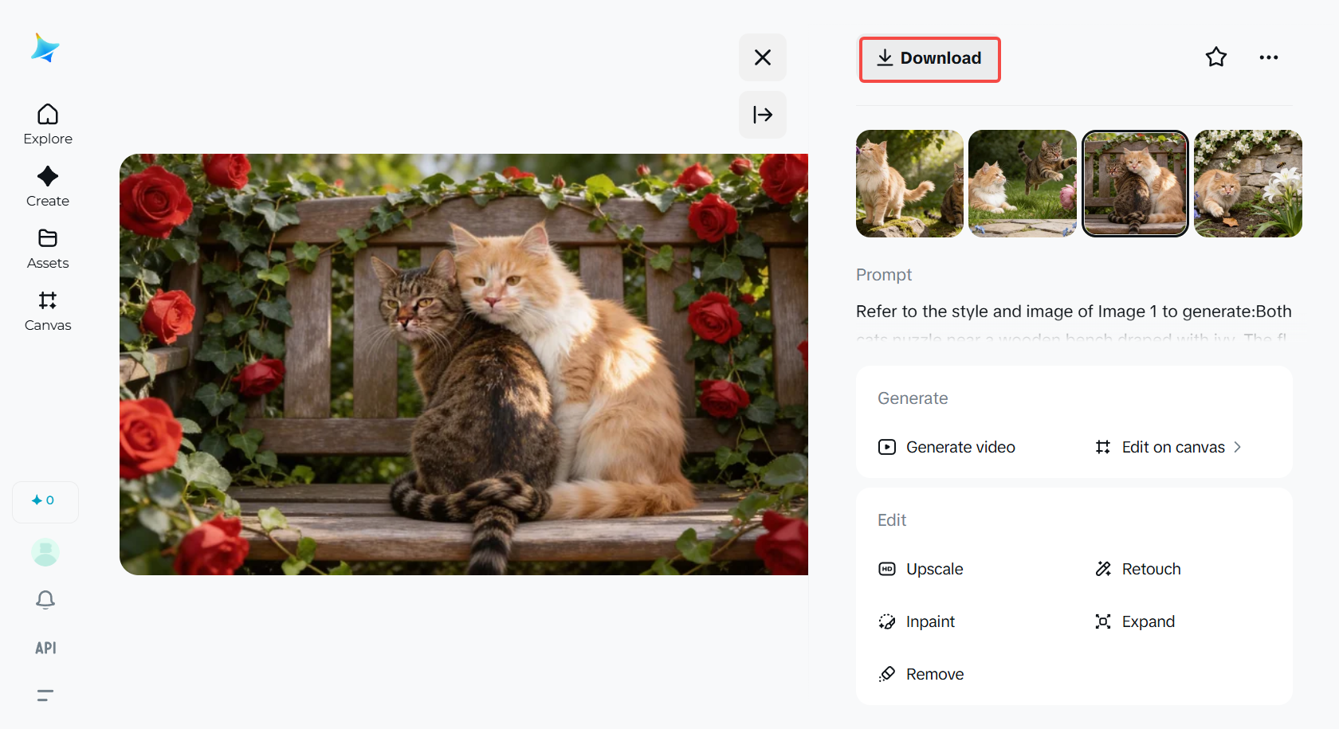Viewport: 1339px width, 729px height.
Task: Click the Inpaint brush icon
Action: click(x=887, y=621)
